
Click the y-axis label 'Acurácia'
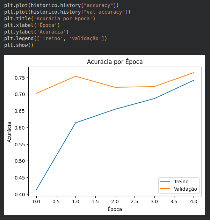pyautogui.click(x=10, y=132)
